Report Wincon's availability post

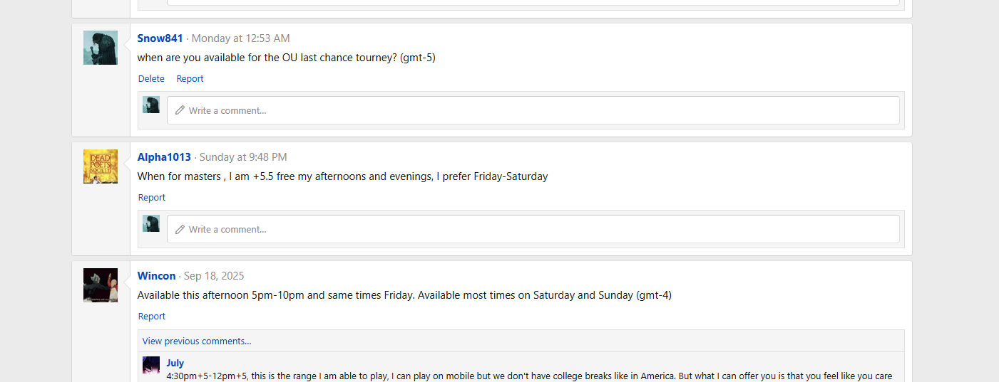click(x=152, y=317)
